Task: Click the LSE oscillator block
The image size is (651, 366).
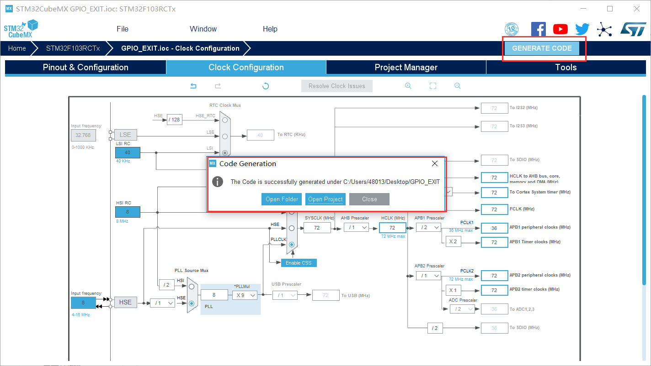Action: tap(125, 135)
